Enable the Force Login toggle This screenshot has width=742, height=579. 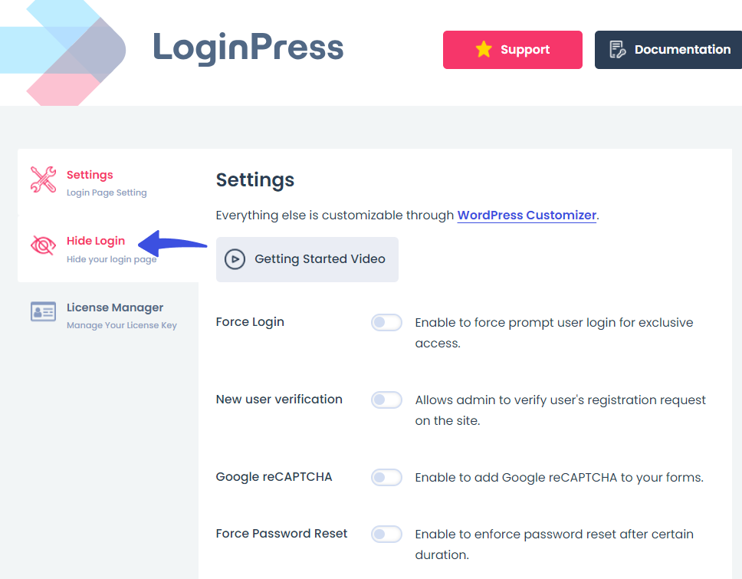[386, 322]
